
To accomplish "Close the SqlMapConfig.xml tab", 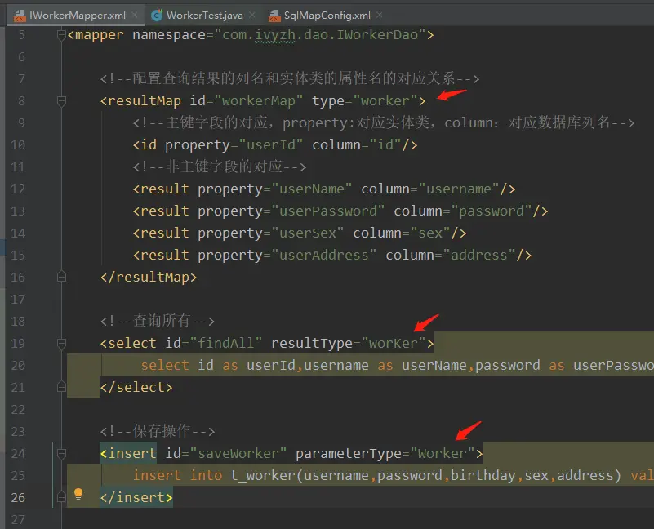I will click(379, 15).
